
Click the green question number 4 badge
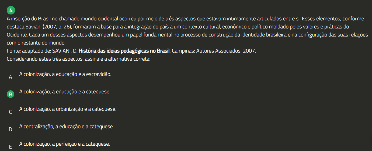[11, 10]
